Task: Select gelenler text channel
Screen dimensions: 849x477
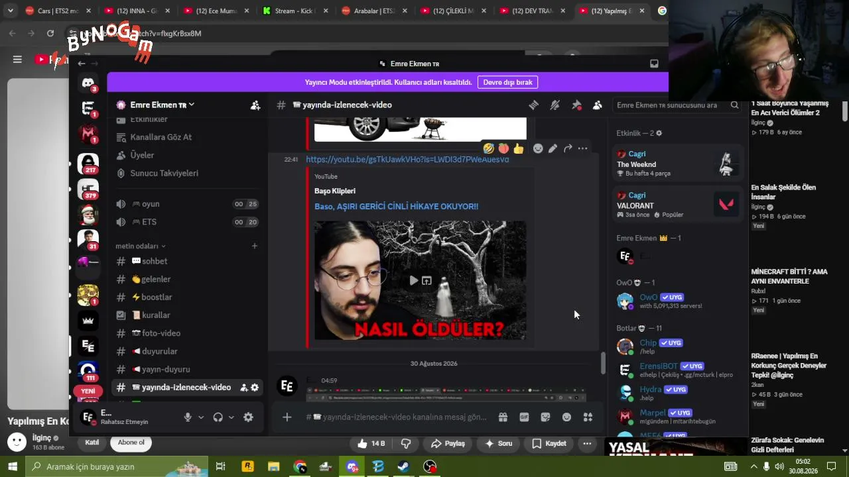Action: pyautogui.click(x=186, y=280)
